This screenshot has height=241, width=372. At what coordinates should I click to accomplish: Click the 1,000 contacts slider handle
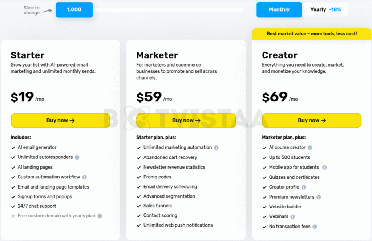pos(74,10)
